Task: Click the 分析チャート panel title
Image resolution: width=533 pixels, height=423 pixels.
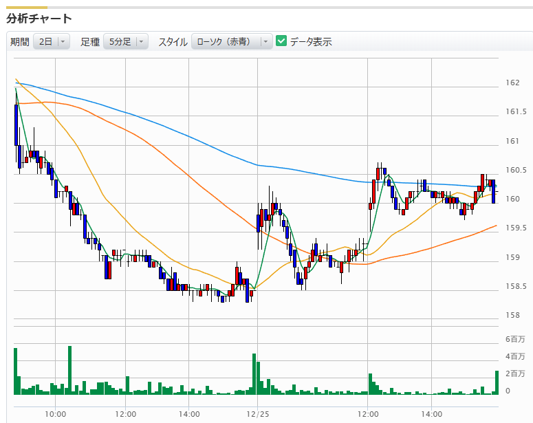Action: point(39,19)
